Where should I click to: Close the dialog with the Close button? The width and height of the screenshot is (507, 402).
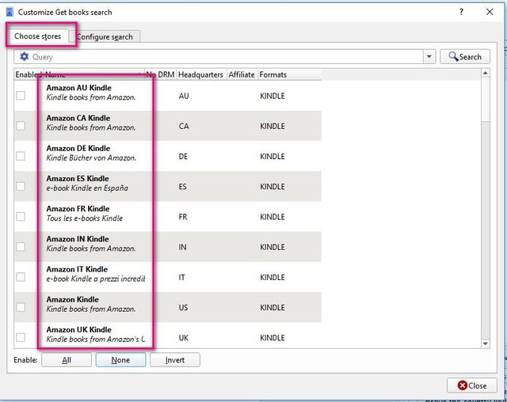pos(472,385)
